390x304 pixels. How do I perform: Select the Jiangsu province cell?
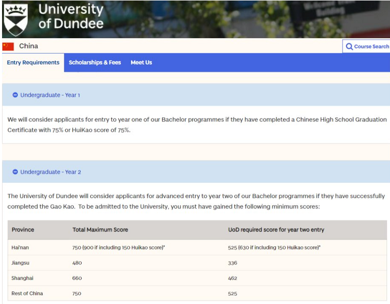[x=20, y=263]
